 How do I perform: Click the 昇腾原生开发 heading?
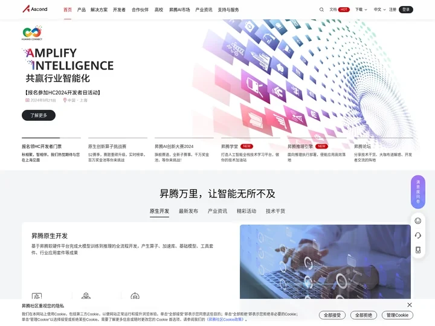[x=50, y=236]
